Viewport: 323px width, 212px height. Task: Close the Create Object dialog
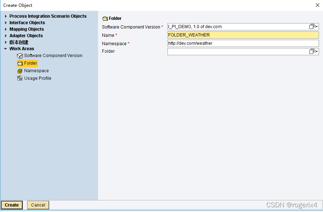point(317,5)
